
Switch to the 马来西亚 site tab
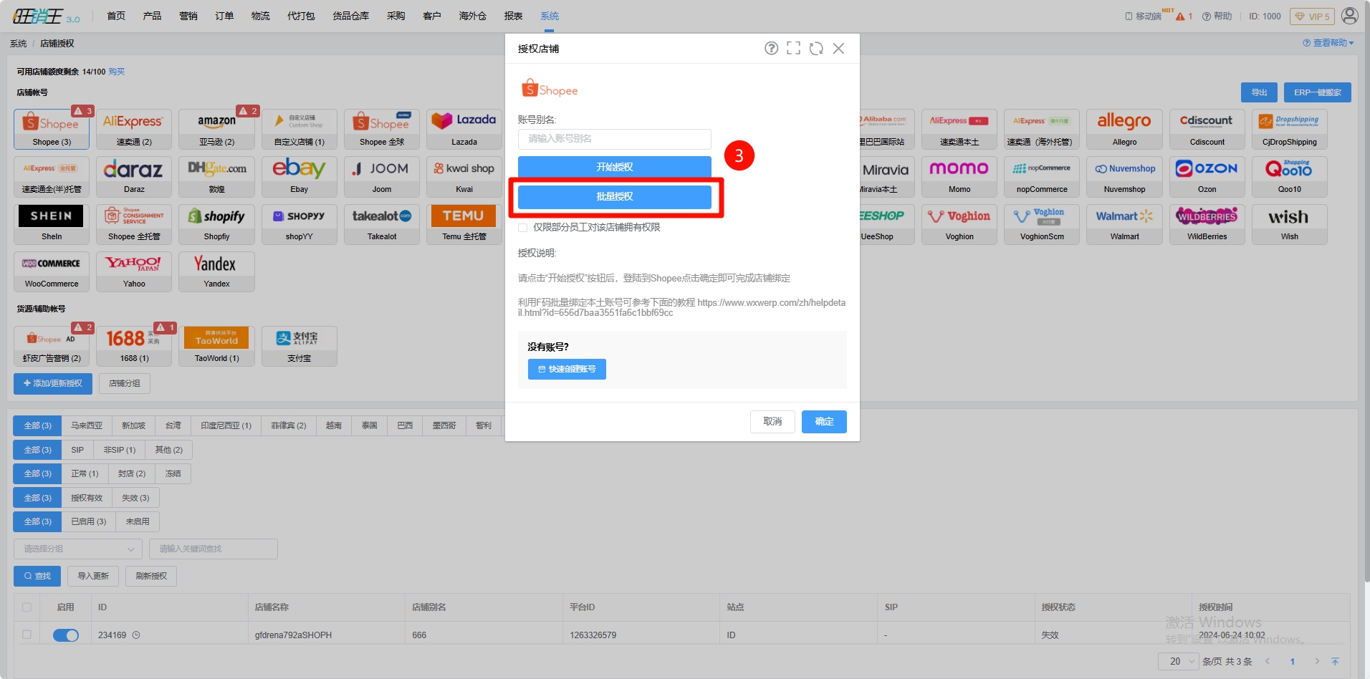point(86,425)
